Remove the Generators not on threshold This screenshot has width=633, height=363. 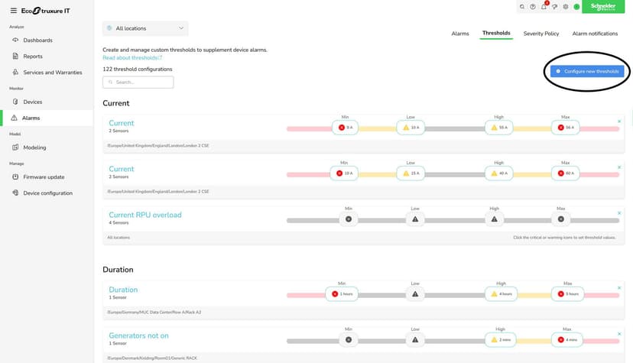point(619,334)
